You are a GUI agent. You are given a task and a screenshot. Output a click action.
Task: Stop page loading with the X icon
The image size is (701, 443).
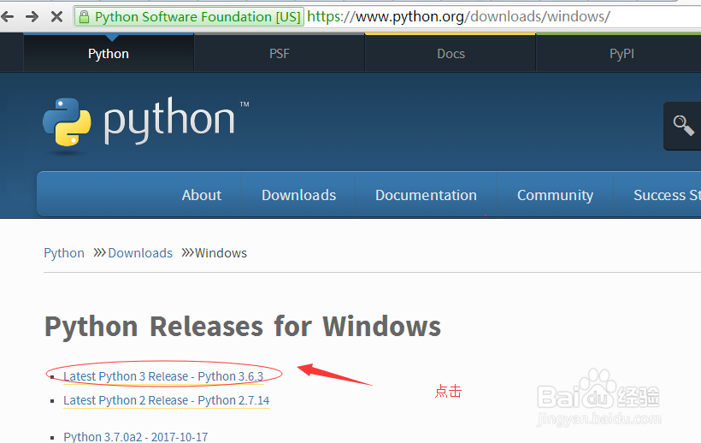[x=56, y=17]
